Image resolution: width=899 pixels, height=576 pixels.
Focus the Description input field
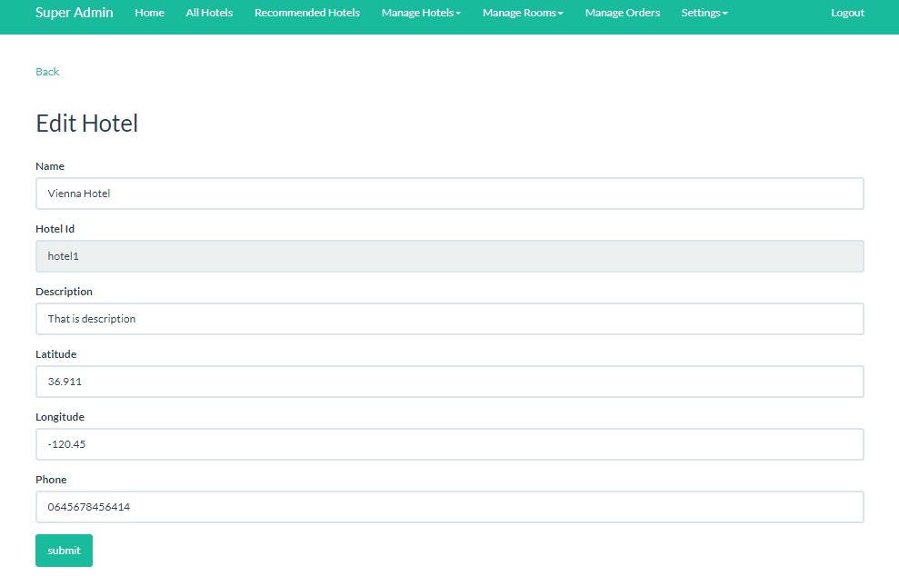coord(449,319)
